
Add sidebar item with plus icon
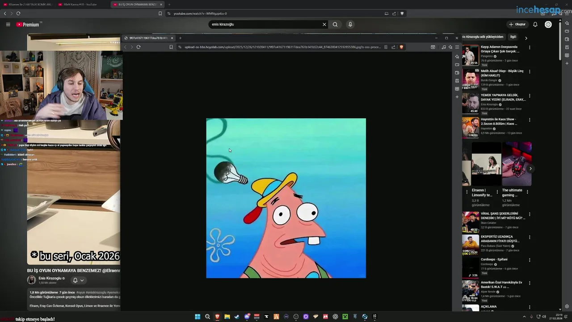click(457, 97)
